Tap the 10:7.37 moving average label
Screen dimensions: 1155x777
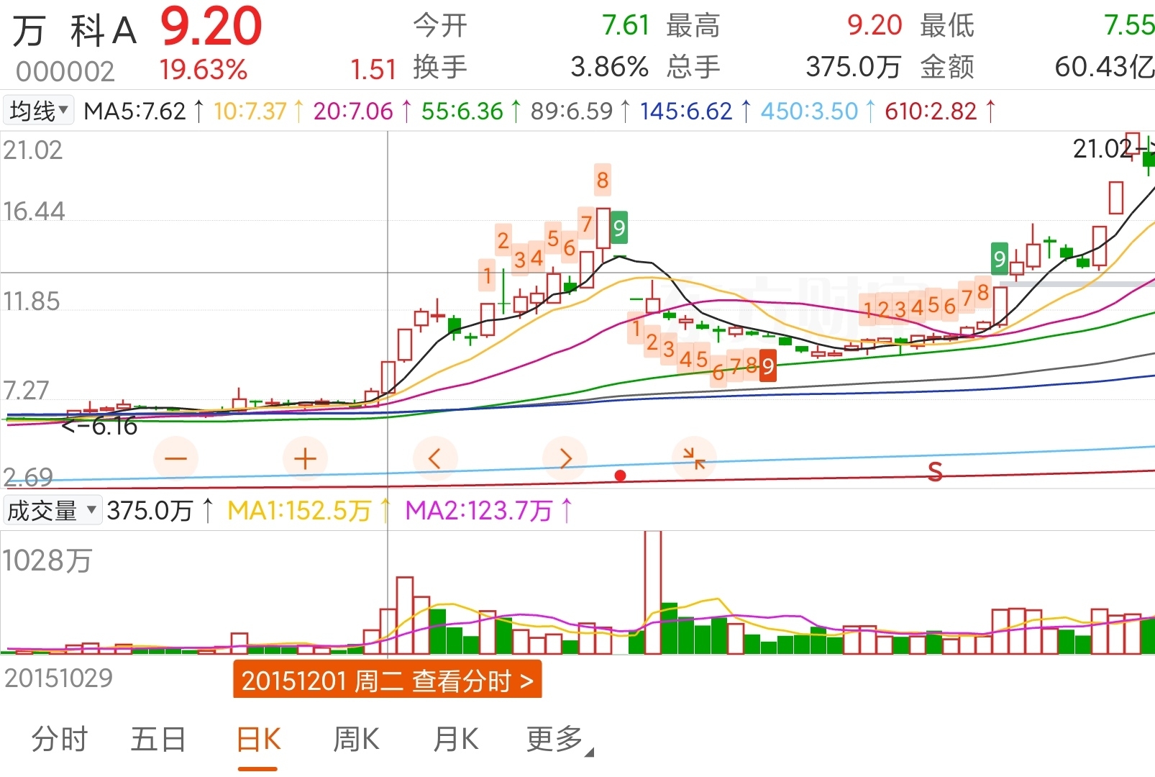click(x=250, y=111)
